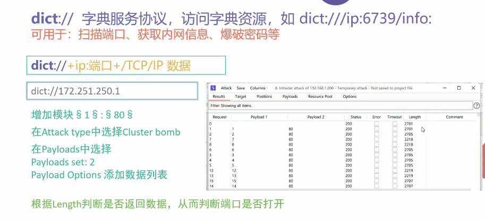The image size is (485, 220).
Task: Switch to the Positions tab
Action: point(264,97)
